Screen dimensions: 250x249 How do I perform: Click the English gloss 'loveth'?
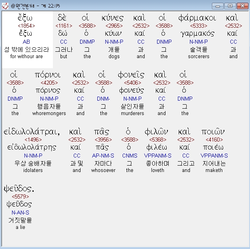[157, 170]
